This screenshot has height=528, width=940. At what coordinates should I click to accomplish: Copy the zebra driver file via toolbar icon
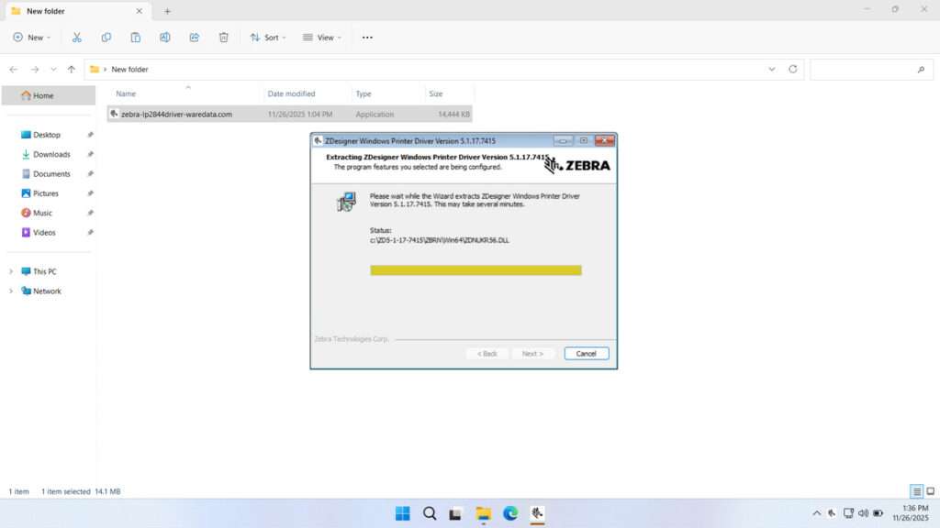[106, 37]
